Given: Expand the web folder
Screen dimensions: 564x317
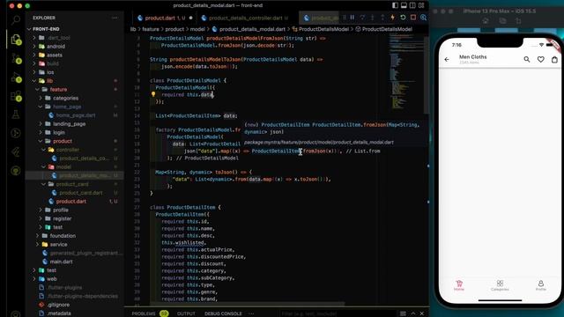Looking at the screenshot, I should (x=51, y=279).
